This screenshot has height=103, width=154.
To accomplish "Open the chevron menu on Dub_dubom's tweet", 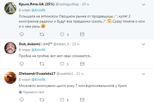I will 144,43.
